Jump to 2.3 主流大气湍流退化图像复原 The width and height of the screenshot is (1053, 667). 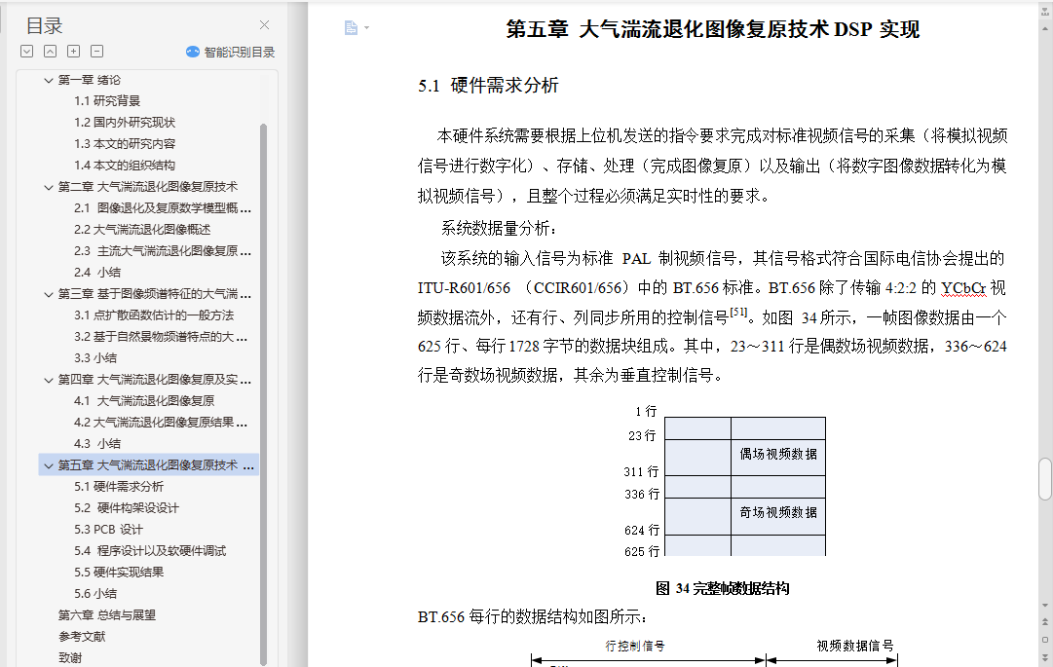[164, 251]
